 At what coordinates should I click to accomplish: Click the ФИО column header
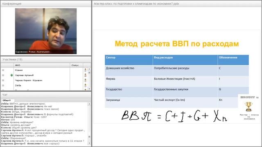[x=42, y=65]
